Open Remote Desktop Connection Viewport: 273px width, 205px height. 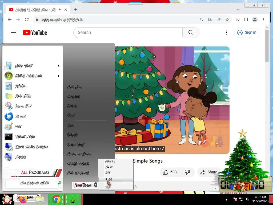[32, 147]
